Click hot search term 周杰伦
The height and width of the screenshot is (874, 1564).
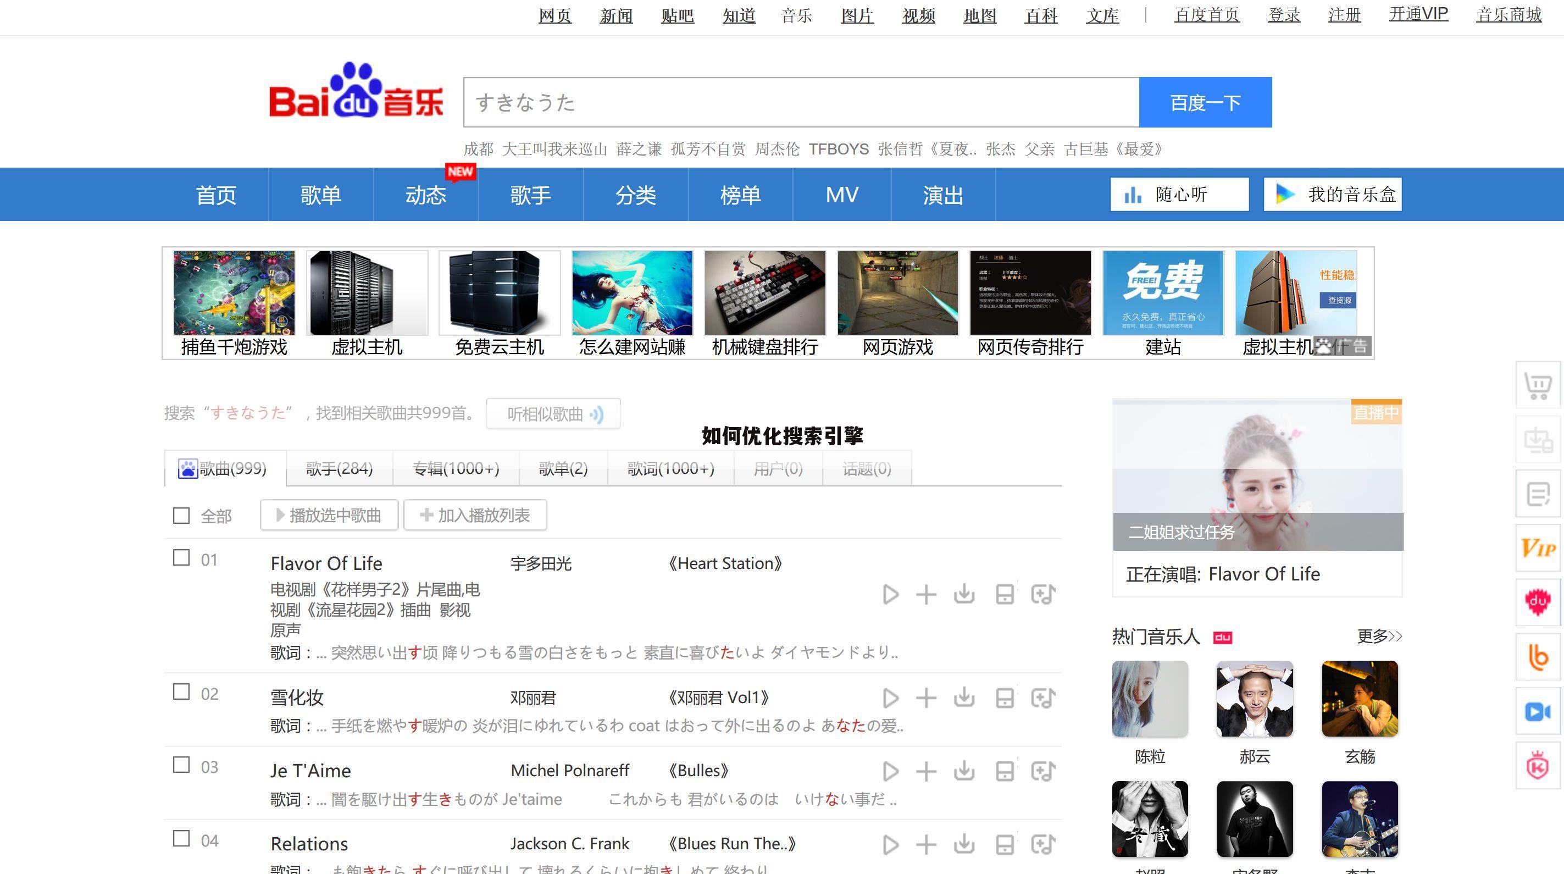[777, 149]
